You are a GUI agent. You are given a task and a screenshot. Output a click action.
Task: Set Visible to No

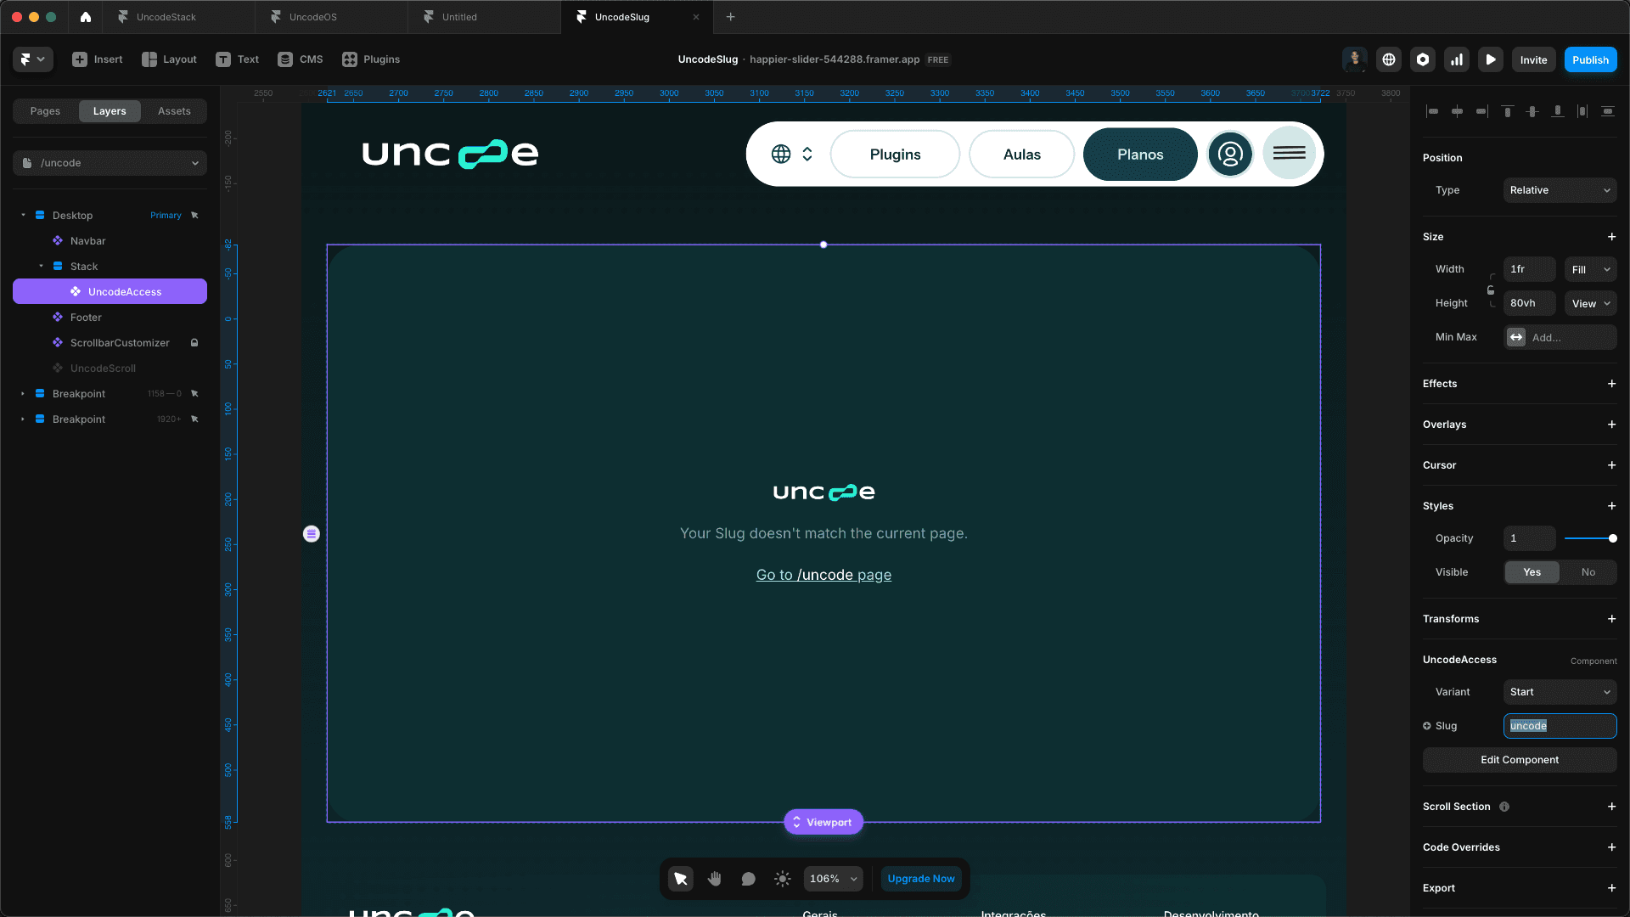coord(1588,572)
